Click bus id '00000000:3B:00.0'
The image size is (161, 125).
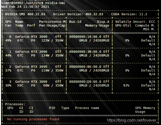85,52
